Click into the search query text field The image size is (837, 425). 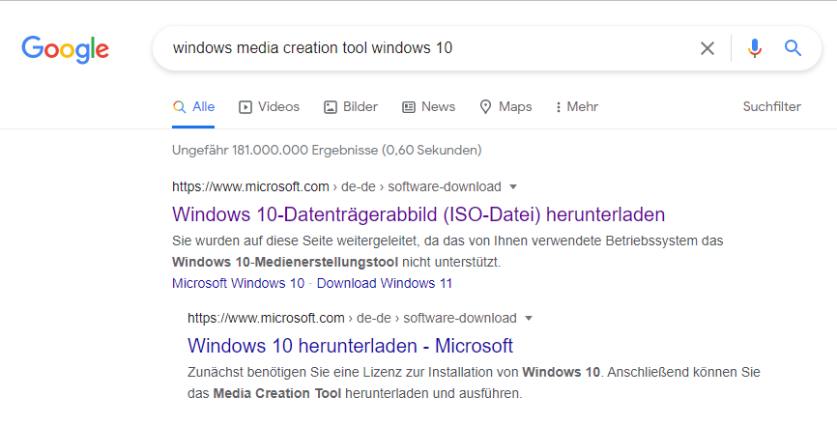click(x=425, y=48)
